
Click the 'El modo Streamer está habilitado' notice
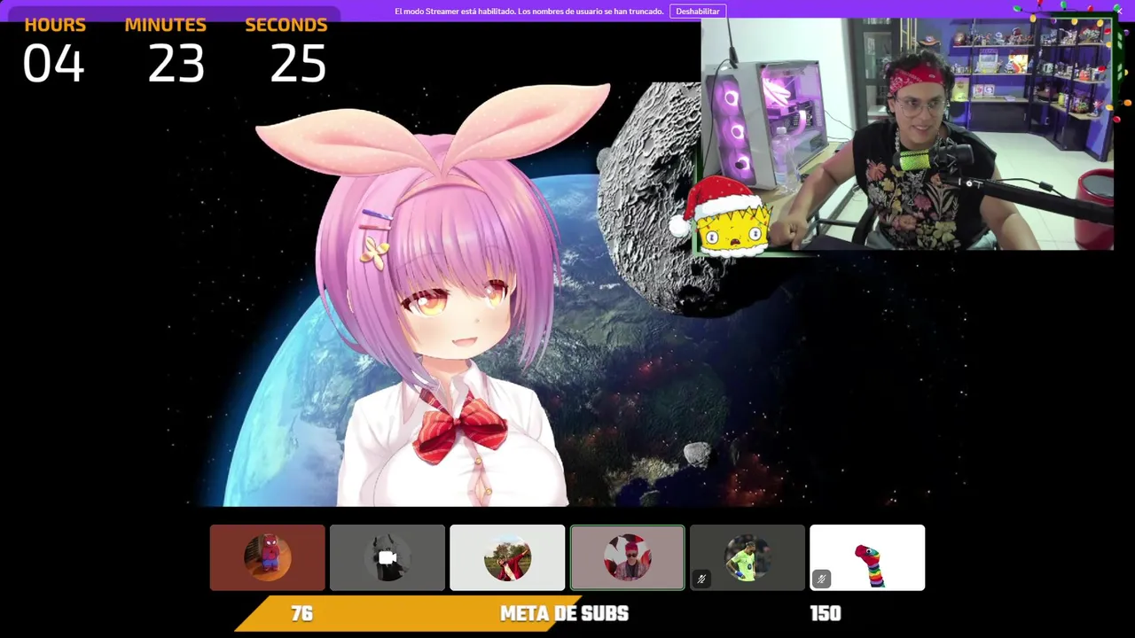click(530, 12)
